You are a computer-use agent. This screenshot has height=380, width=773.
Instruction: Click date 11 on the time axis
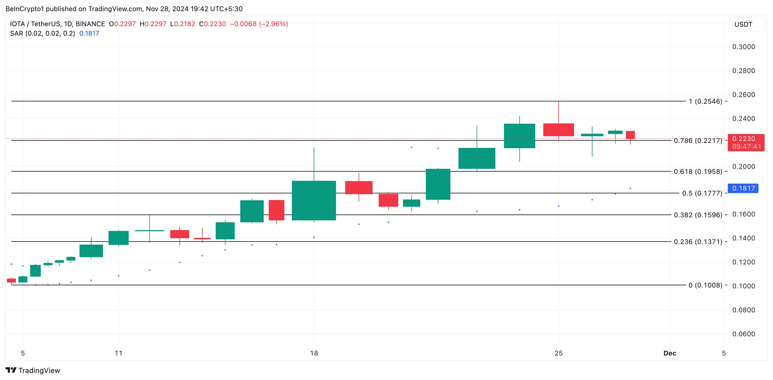(119, 353)
